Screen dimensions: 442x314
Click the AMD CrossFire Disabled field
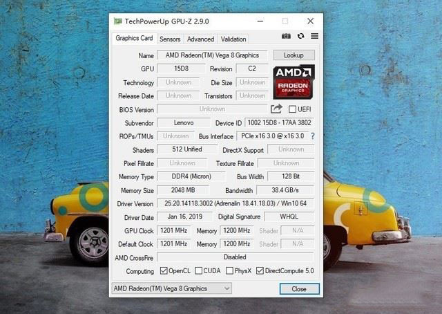point(235,257)
